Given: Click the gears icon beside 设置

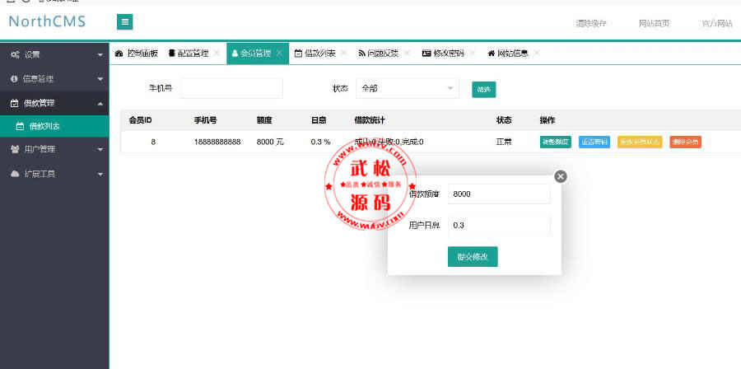Looking at the screenshot, I should (x=15, y=55).
